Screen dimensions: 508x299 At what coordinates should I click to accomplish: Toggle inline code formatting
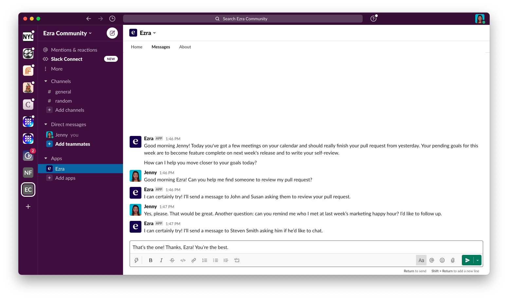click(x=183, y=260)
